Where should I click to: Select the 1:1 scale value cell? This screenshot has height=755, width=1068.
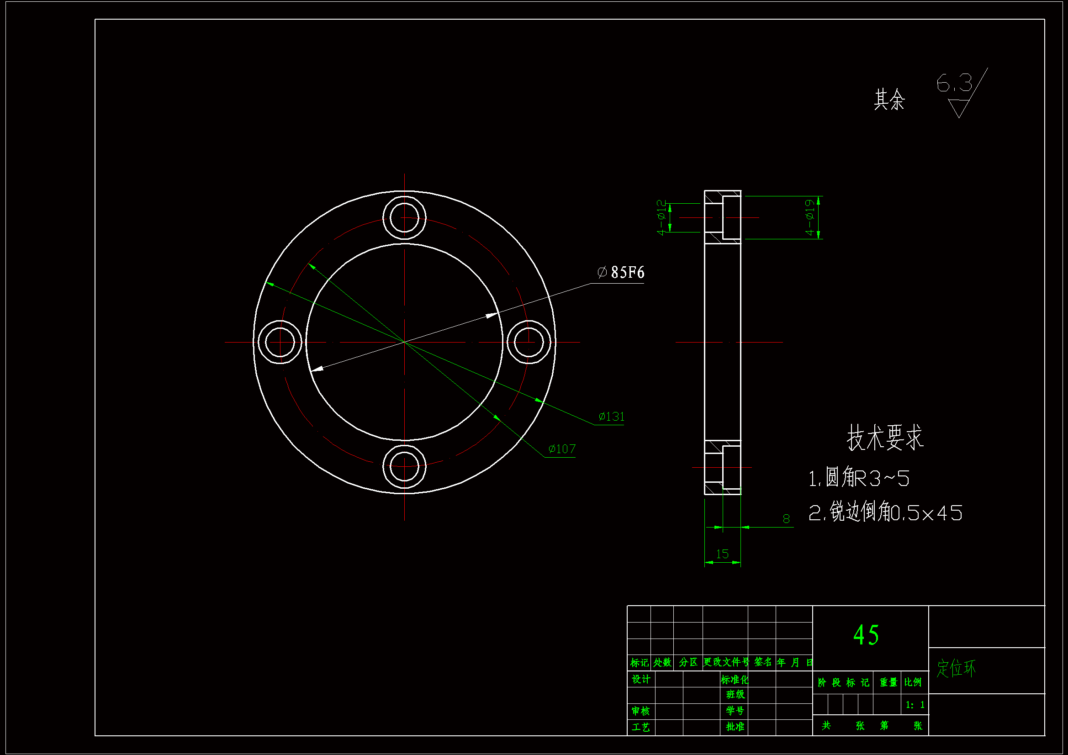[x=915, y=705]
